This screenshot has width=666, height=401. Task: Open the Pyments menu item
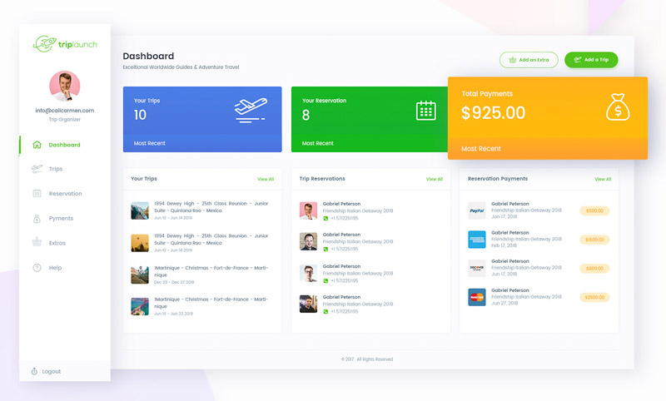(61, 218)
